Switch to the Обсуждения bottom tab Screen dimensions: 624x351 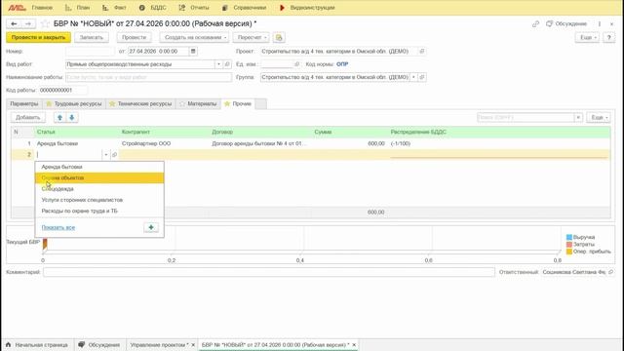pos(99,344)
